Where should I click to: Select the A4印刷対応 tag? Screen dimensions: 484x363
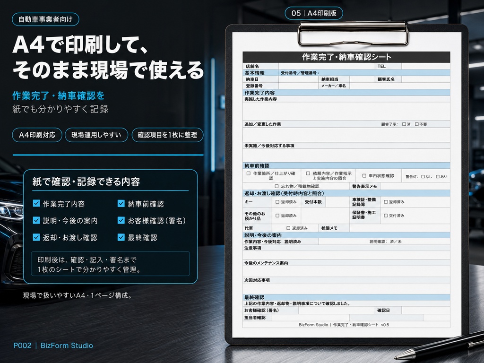tap(37, 135)
